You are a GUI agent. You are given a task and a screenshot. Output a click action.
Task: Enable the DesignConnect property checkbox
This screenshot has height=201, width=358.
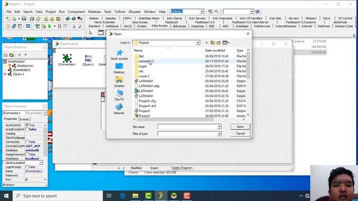(x=27, y=154)
